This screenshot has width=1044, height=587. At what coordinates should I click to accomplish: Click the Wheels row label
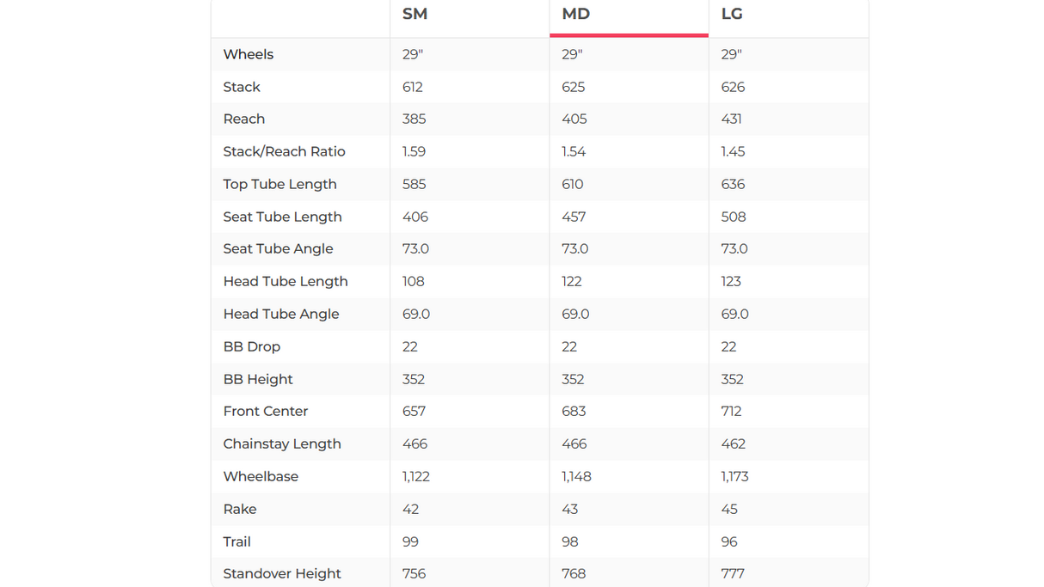click(x=248, y=54)
